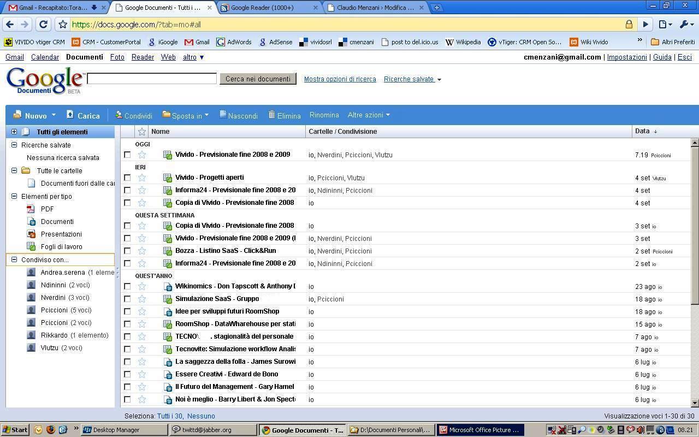Check the box for Simulazione SaaS - Gruppo

click(x=127, y=299)
